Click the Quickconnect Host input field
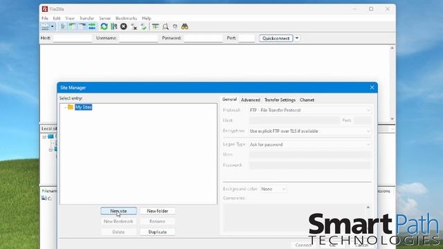This screenshot has height=249, width=443. pos(72,38)
